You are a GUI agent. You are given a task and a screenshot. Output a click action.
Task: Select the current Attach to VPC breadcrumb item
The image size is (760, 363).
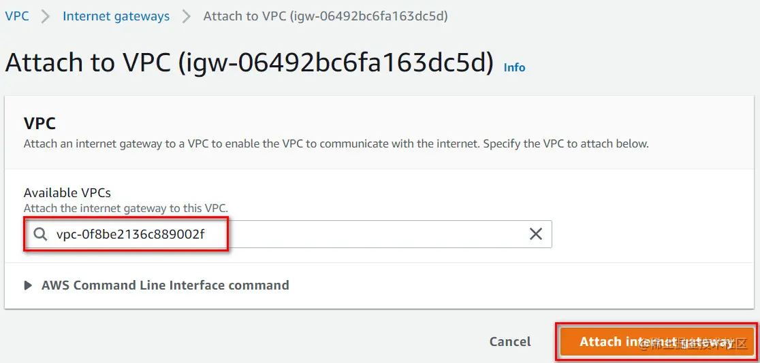coord(326,16)
